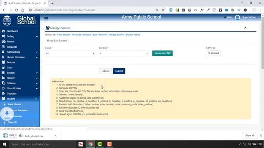Open a new browser tab
The height and width of the screenshot is (148, 264).
(x=52, y=3)
